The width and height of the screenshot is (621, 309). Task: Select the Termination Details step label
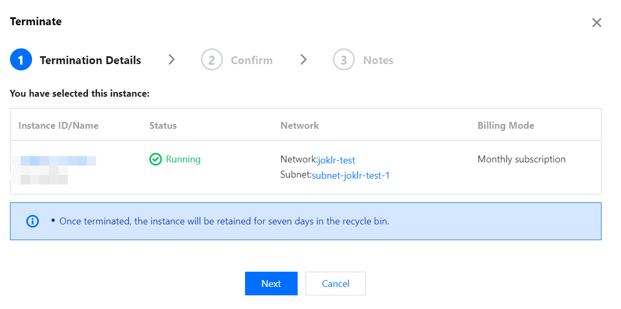(x=90, y=60)
